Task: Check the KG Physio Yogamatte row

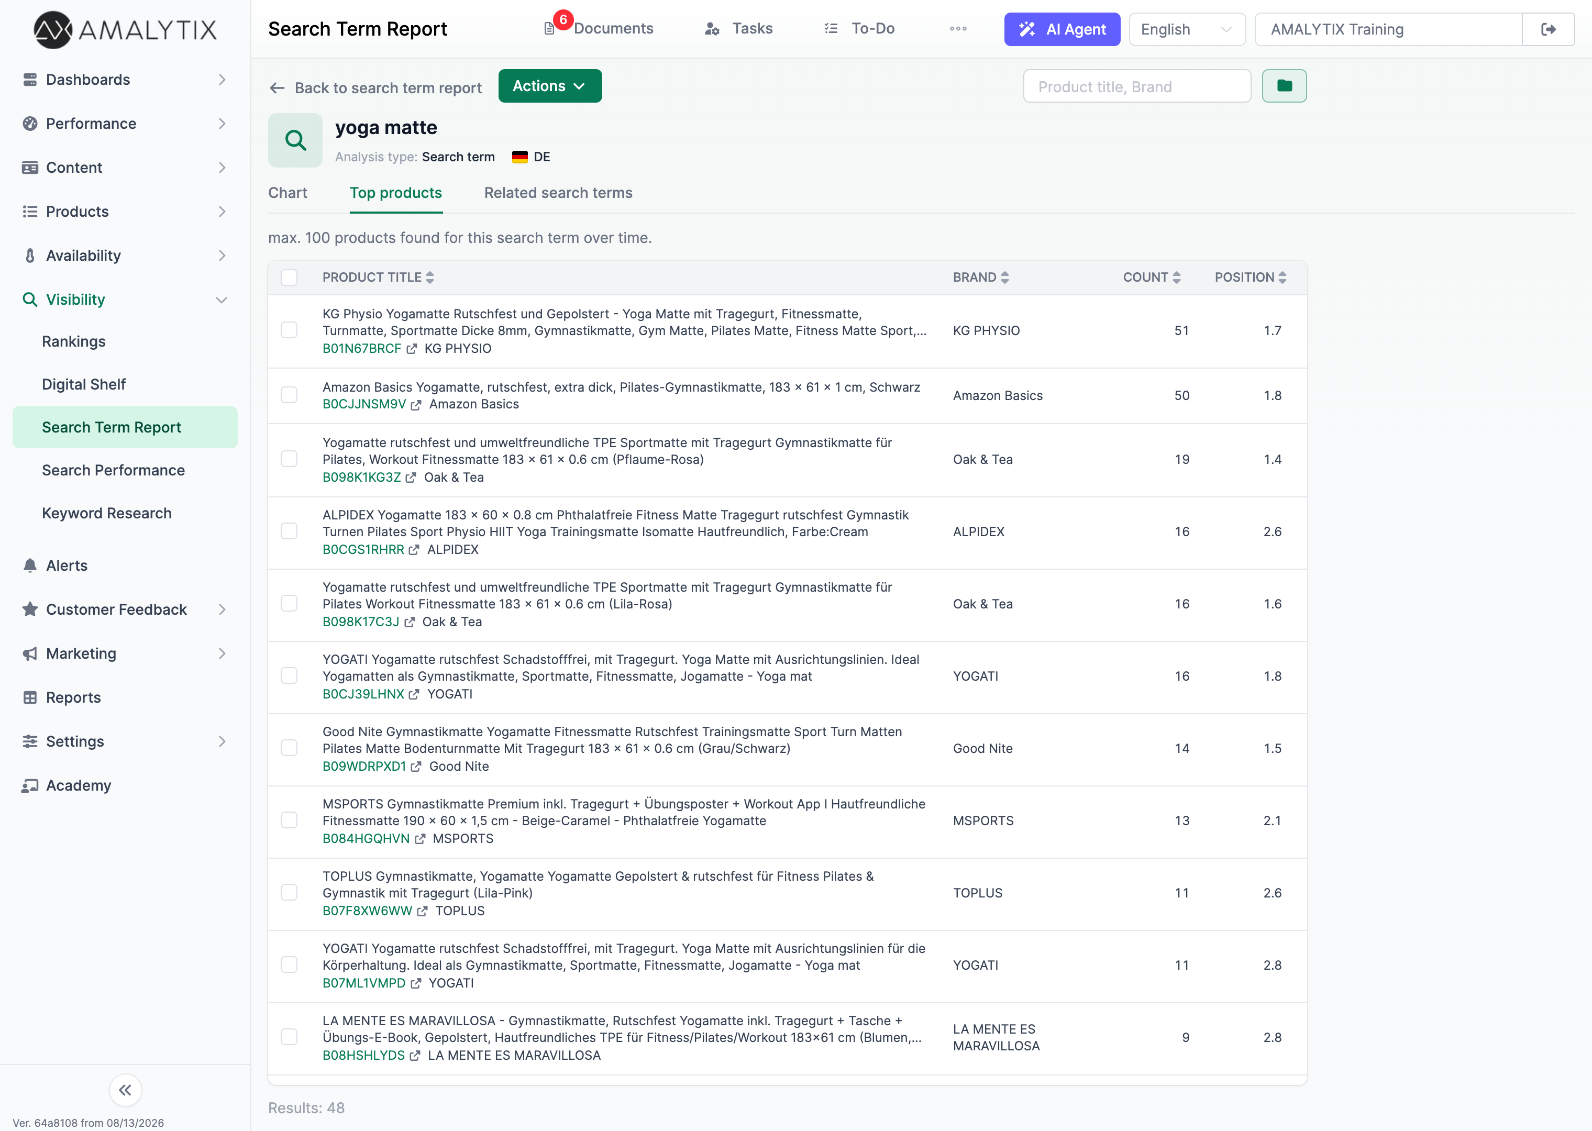Action: click(x=289, y=330)
